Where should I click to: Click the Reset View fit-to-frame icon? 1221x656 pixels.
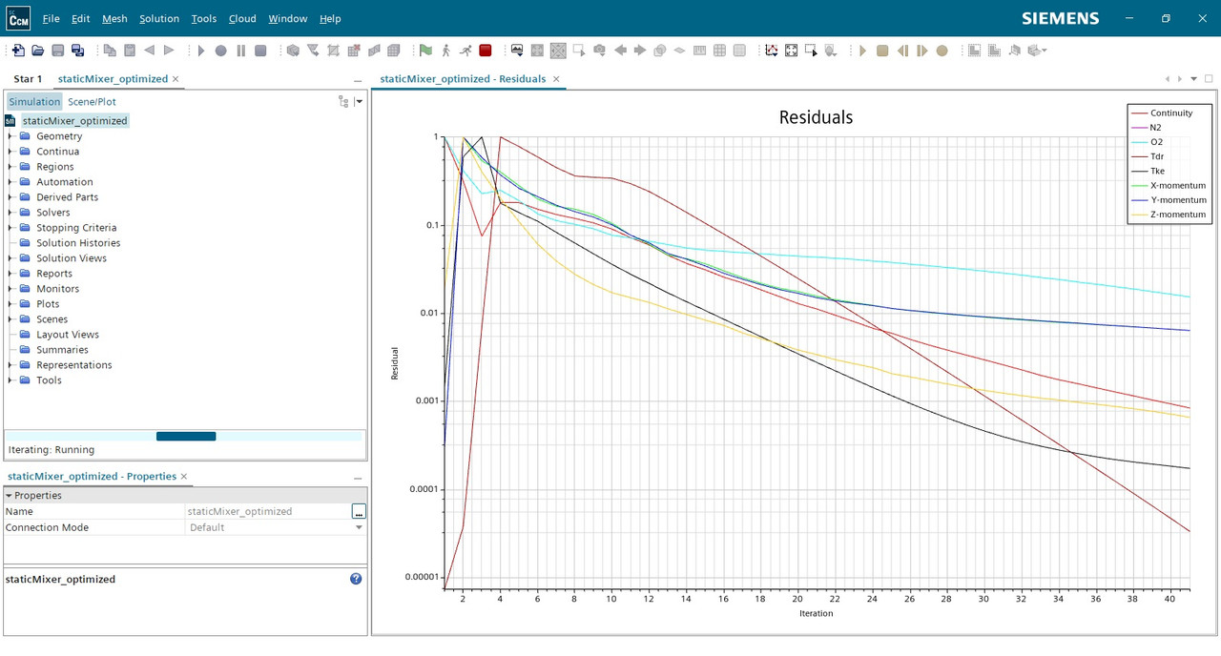792,51
